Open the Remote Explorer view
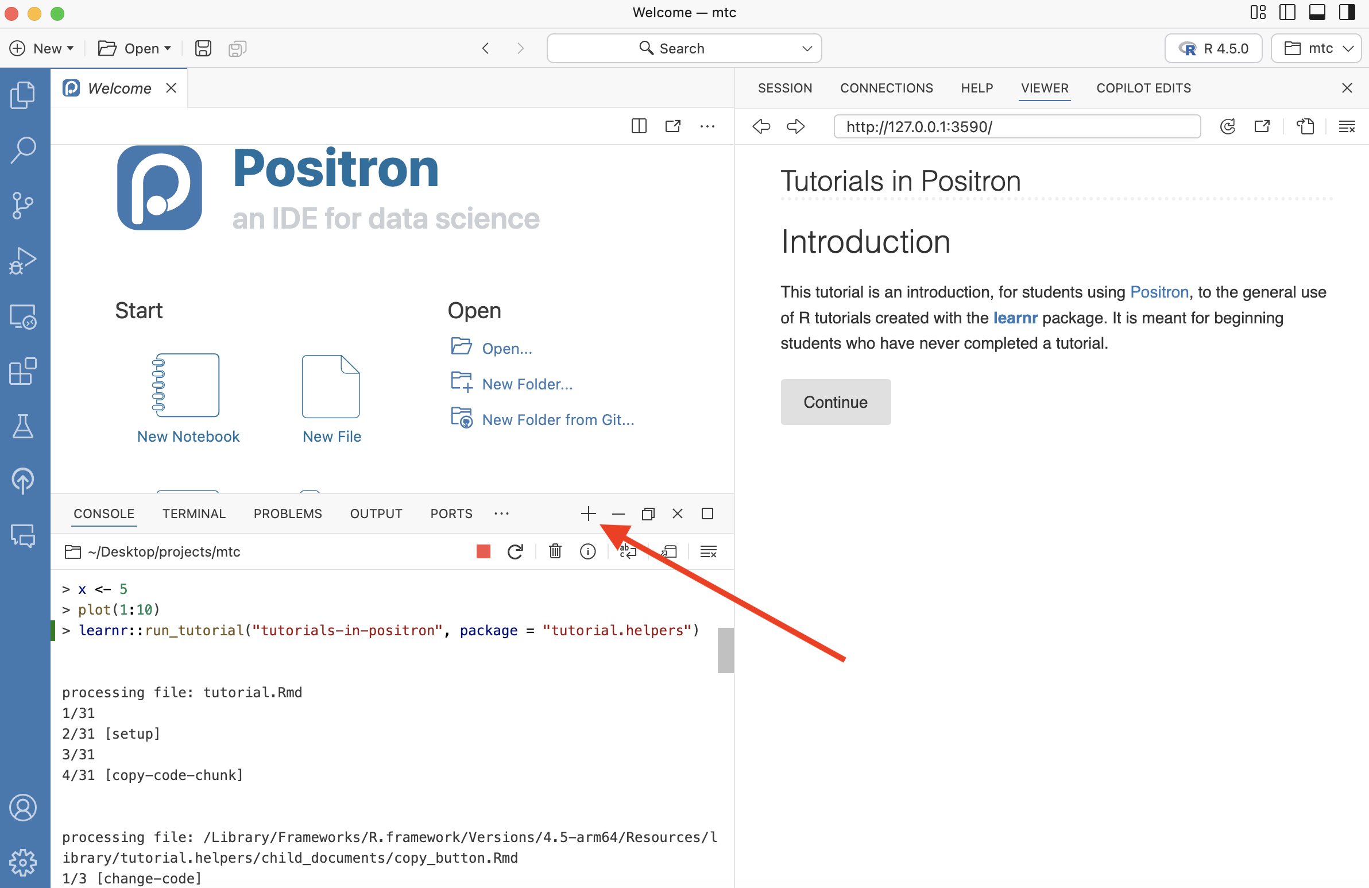This screenshot has height=888, width=1369. [x=23, y=316]
